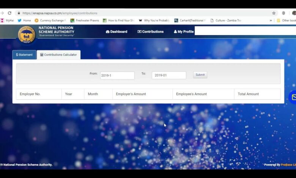
Task: Click the NAPSA logo emblem
Action: (x=27, y=34)
